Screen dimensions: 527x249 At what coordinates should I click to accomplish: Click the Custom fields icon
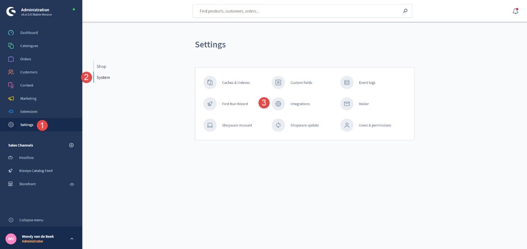point(278,82)
